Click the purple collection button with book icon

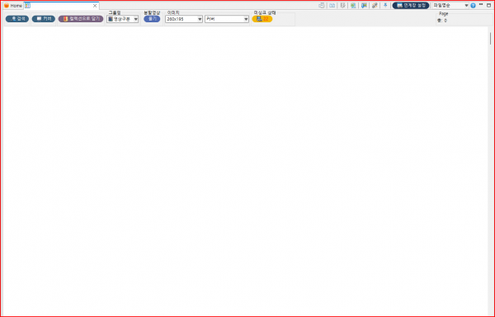coord(81,19)
